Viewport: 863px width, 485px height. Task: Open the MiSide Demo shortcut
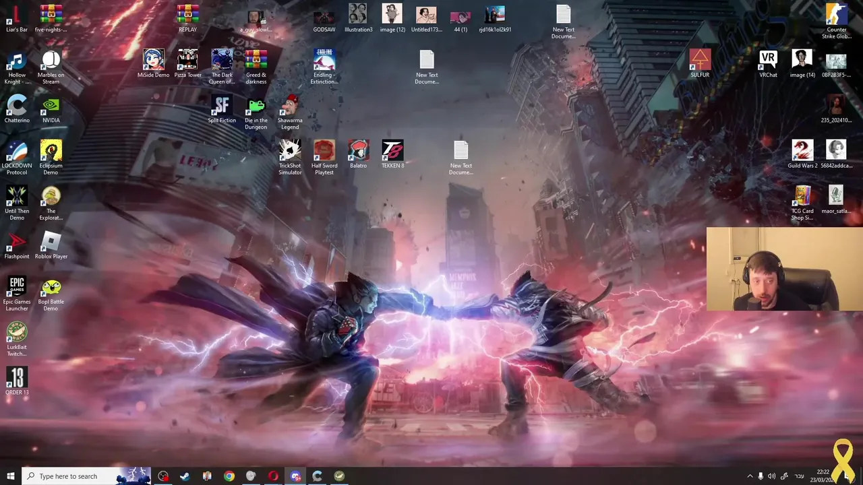point(153,63)
